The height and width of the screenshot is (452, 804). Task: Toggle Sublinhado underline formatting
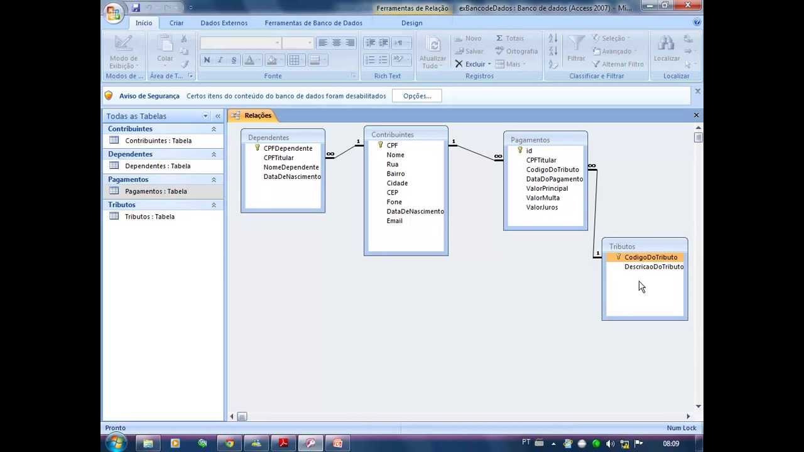point(234,60)
